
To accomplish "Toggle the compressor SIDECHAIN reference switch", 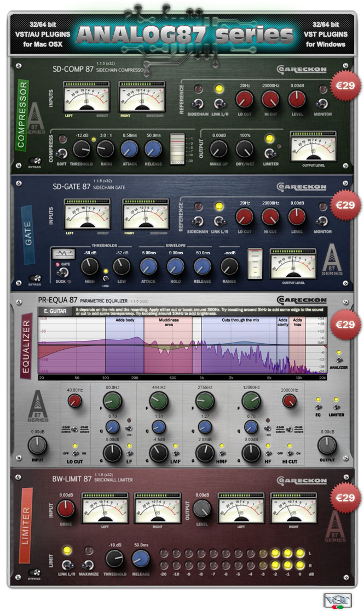I will (198, 104).
